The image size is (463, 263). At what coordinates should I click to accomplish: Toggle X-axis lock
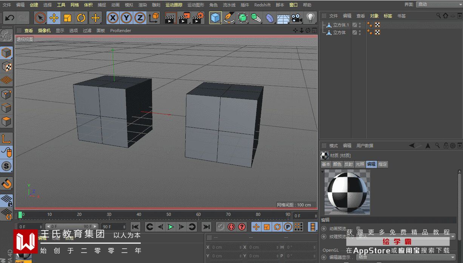click(x=112, y=18)
